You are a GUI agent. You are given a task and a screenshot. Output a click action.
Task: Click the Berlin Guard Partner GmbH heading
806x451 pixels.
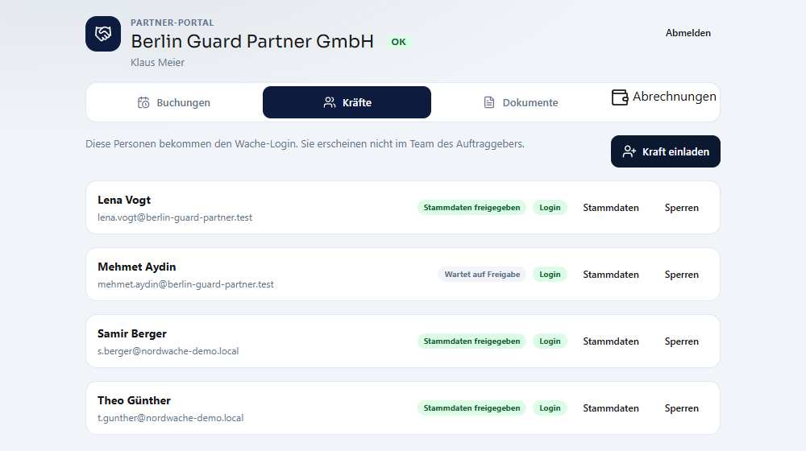252,42
